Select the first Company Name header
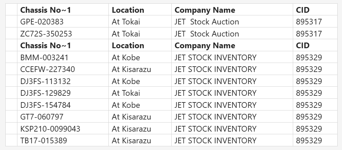This screenshot has width=342, height=150. pyautogui.click(x=232, y=10)
